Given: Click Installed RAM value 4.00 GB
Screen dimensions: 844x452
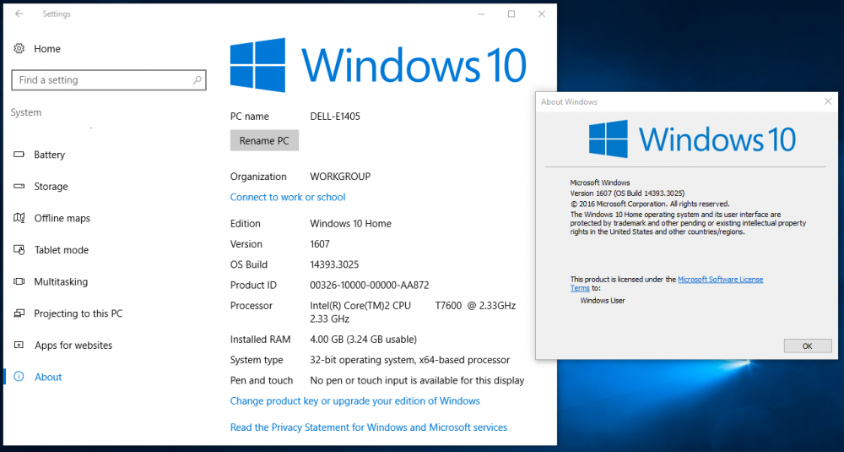Looking at the screenshot, I should point(363,340).
